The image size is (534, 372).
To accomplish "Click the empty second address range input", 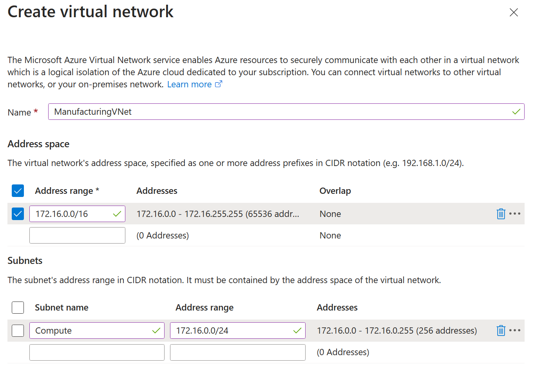I will point(77,235).
